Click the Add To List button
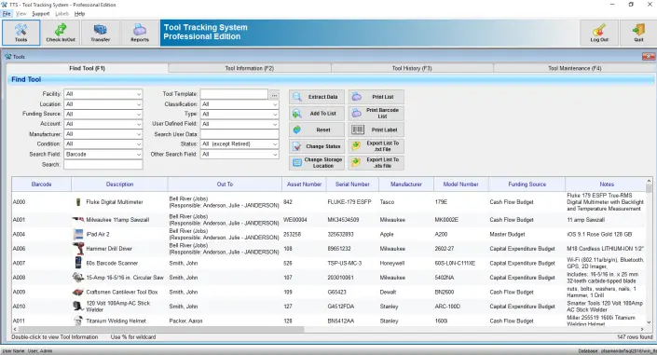657x355 pixels. point(317,113)
